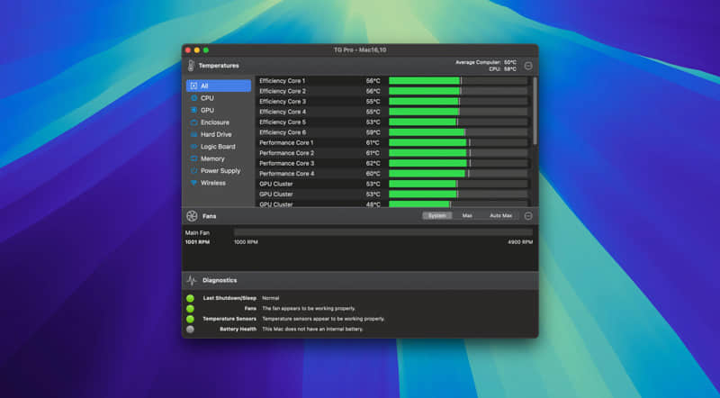The height and width of the screenshot is (398, 720).
Task: Click the Main Fan speed slider bar
Action: pos(382,232)
